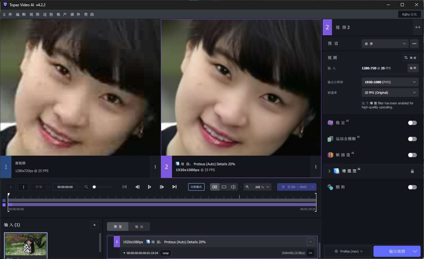The image size is (424, 259).
Task: Open the 视图 menu
Action: (34, 15)
